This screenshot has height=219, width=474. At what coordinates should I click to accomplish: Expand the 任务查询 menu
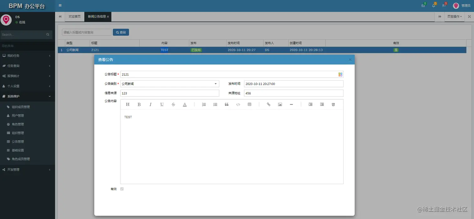(x=27, y=66)
